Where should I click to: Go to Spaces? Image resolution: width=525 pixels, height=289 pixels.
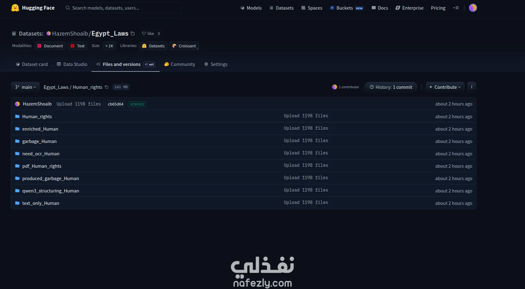coord(312,8)
